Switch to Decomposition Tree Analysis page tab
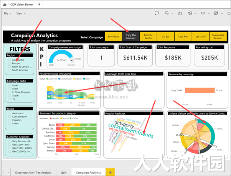The width and height of the screenshot is (231, 176). 33,173
